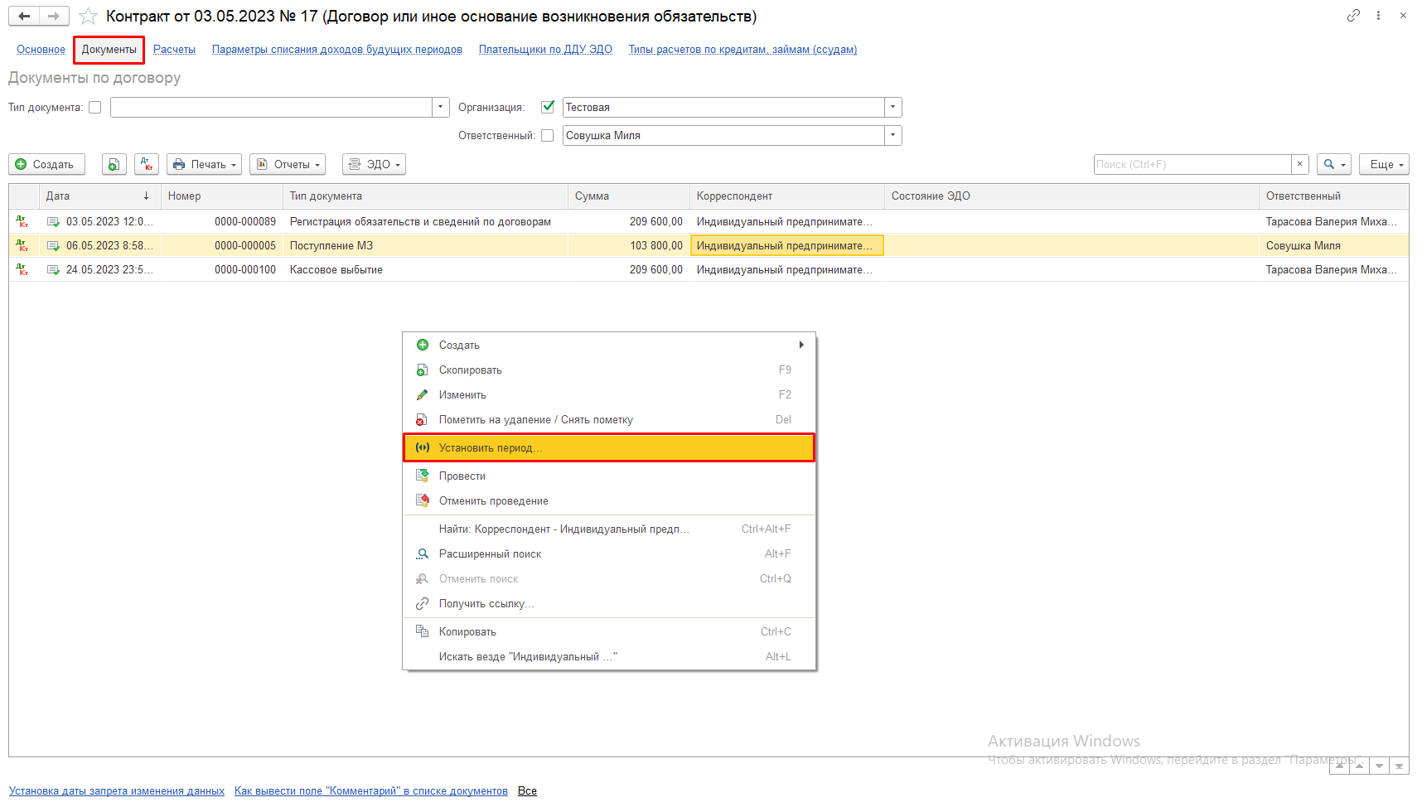This screenshot has width=1422, height=807.
Task: Click the posted-document icon beside 24.05.2023
Action: click(53, 269)
